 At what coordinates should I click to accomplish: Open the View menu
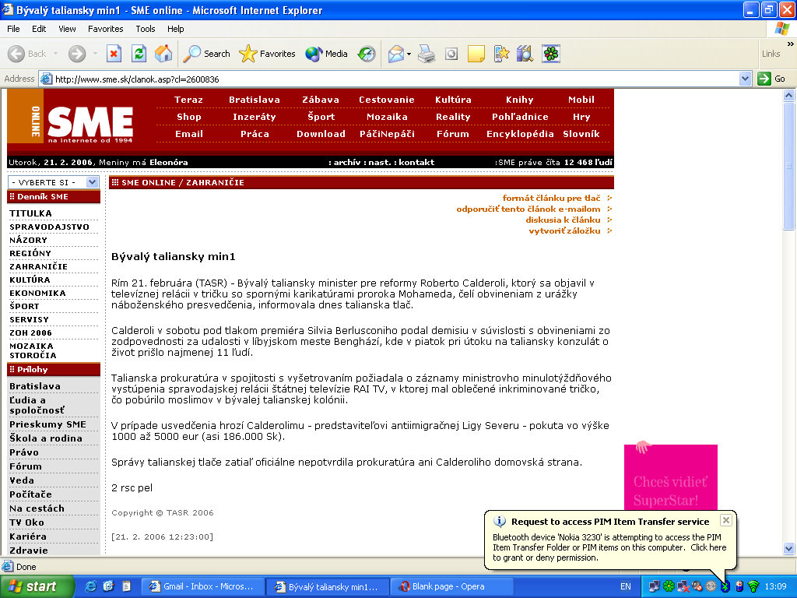[x=67, y=29]
